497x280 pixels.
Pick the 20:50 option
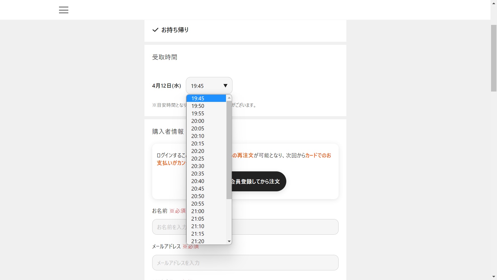[x=206, y=196]
